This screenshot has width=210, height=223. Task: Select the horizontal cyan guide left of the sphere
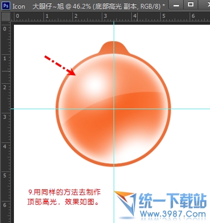coord(33,109)
